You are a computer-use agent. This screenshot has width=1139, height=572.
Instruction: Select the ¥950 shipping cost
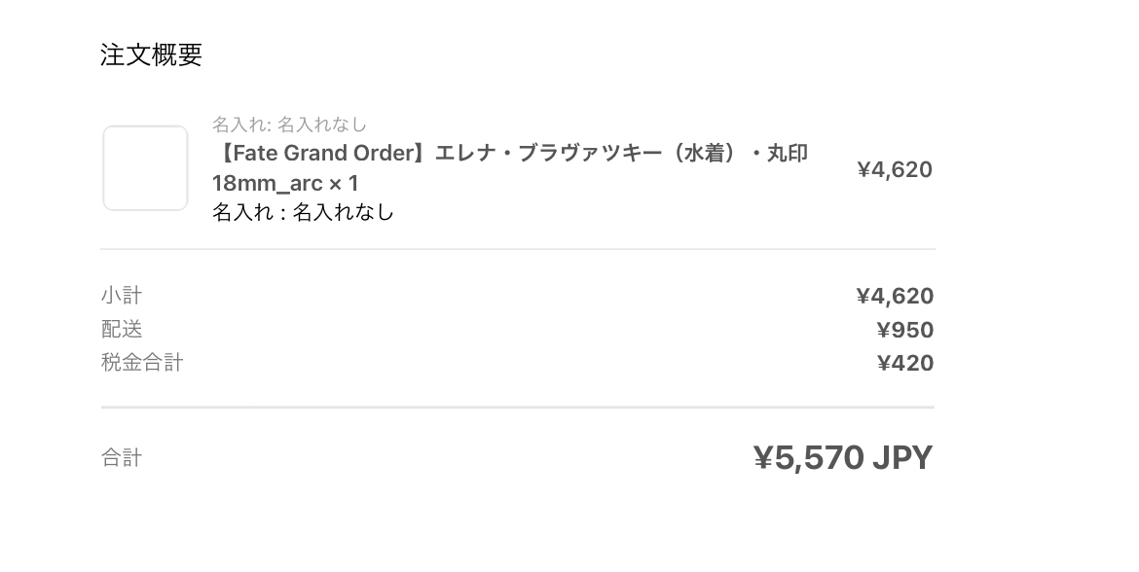point(904,330)
